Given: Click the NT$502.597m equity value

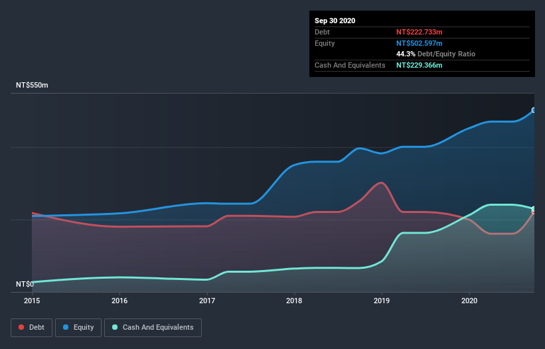Looking at the screenshot, I should (x=419, y=43).
